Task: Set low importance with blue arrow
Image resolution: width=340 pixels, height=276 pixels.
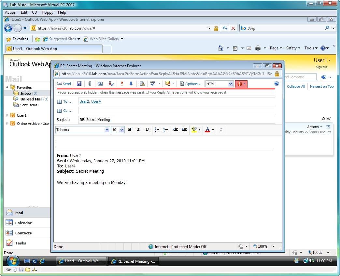Action: pos(131,84)
